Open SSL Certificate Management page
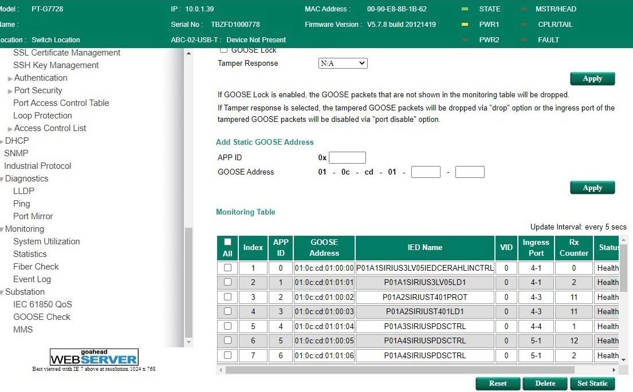Image resolution: width=633 pixels, height=392 pixels. coord(66,53)
